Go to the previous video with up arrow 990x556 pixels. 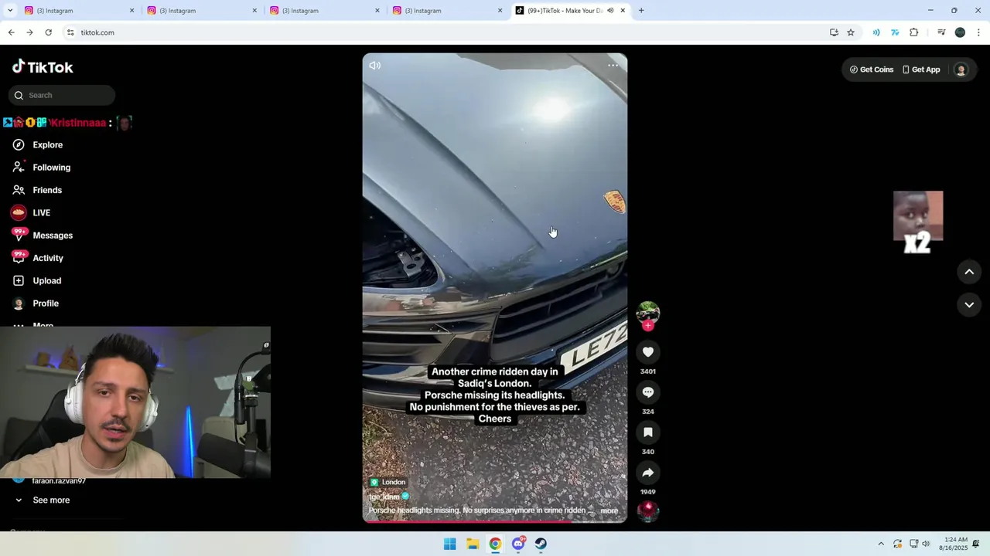pos(969,272)
